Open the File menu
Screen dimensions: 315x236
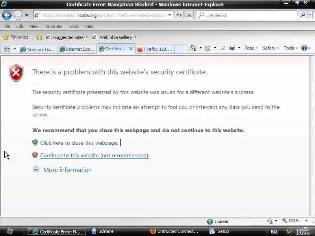click(7, 26)
